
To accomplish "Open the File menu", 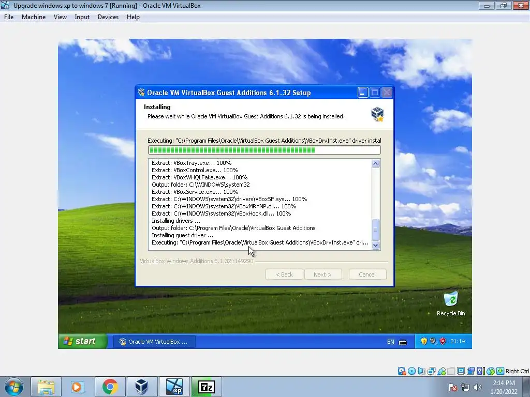I will (x=9, y=17).
